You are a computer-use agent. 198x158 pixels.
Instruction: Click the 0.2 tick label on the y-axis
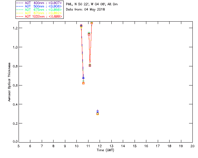tap(15, 123)
